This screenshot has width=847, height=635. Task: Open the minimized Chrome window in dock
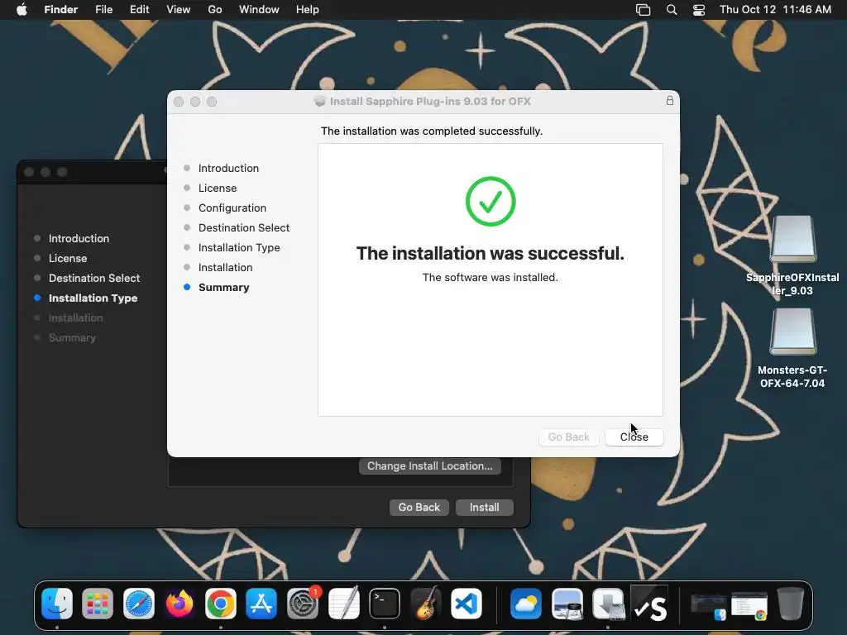pyautogui.click(x=749, y=606)
